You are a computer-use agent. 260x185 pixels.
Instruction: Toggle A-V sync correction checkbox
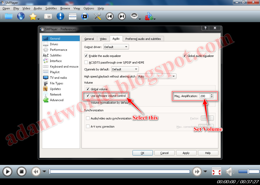click(88, 127)
